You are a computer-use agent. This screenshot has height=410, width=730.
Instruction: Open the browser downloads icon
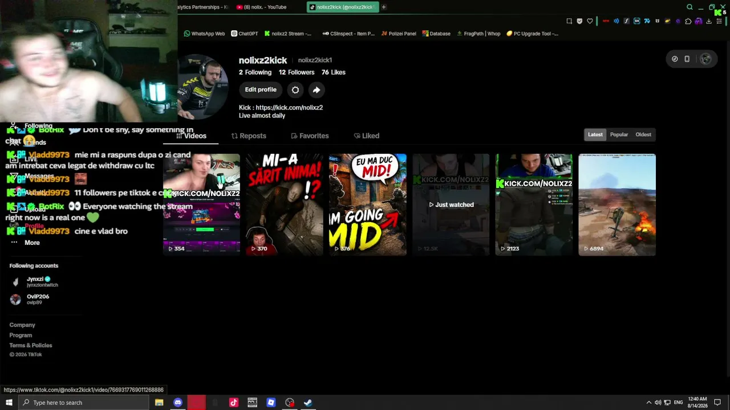pyautogui.click(x=709, y=21)
